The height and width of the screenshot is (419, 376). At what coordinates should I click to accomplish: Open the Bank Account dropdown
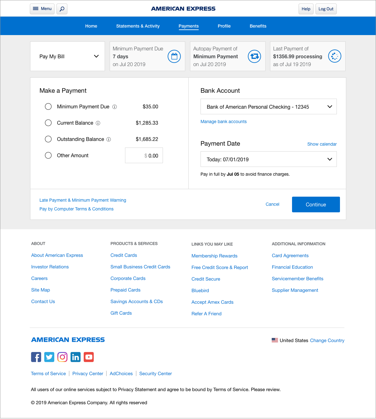pos(269,107)
